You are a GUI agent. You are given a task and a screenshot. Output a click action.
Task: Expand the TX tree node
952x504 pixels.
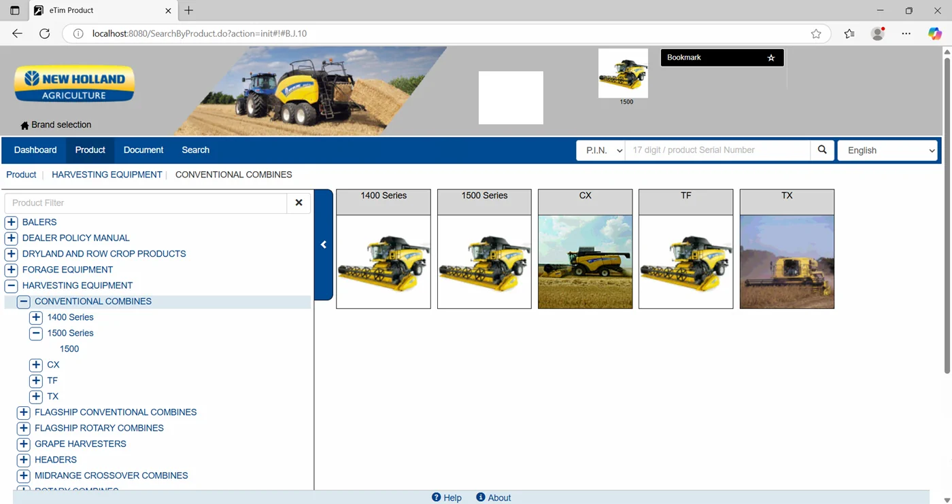pyautogui.click(x=36, y=397)
